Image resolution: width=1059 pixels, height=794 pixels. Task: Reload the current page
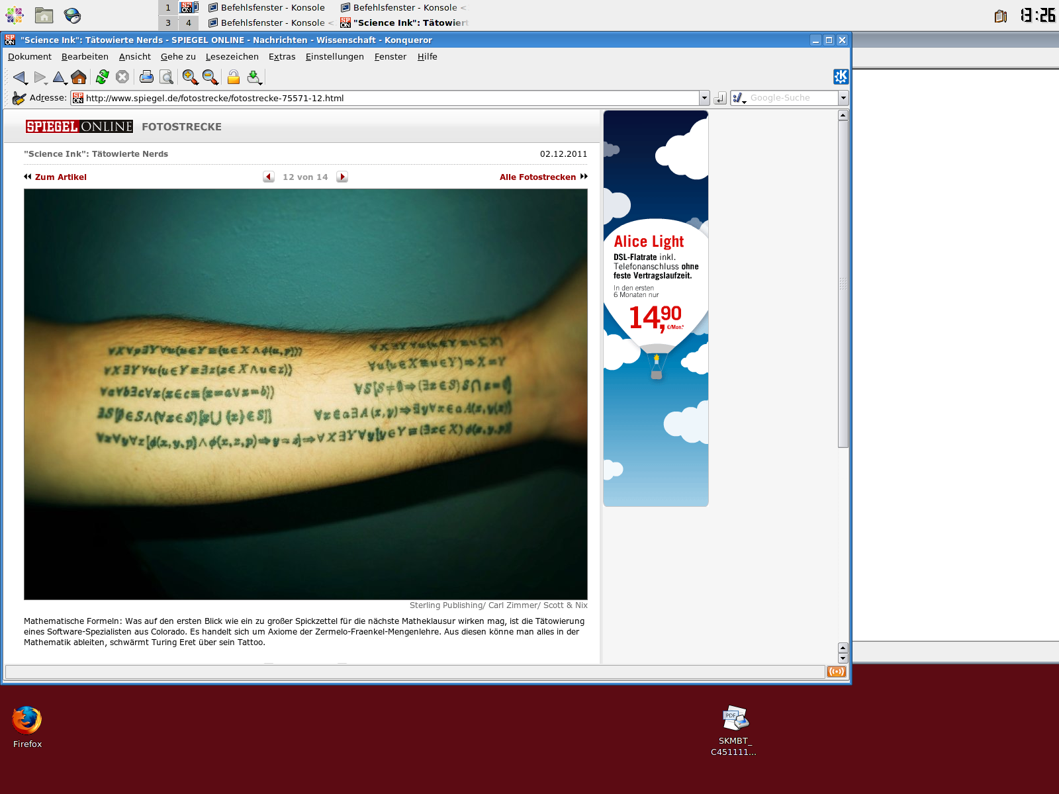pos(101,77)
